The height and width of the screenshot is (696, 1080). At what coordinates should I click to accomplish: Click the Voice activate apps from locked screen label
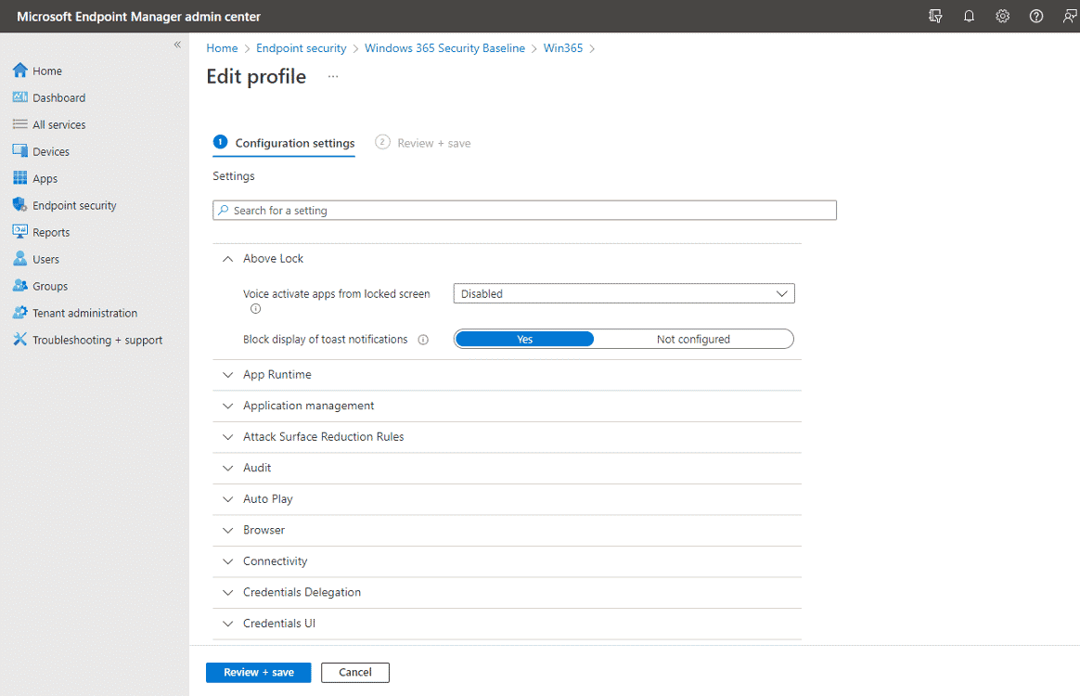point(336,294)
